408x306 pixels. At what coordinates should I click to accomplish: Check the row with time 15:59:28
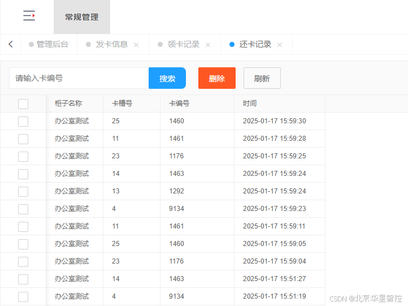(x=23, y=139)
